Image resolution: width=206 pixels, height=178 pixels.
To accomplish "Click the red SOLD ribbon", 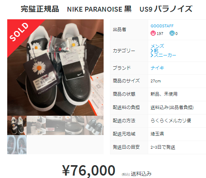I will pyautogui.click(x=20, y=32).
